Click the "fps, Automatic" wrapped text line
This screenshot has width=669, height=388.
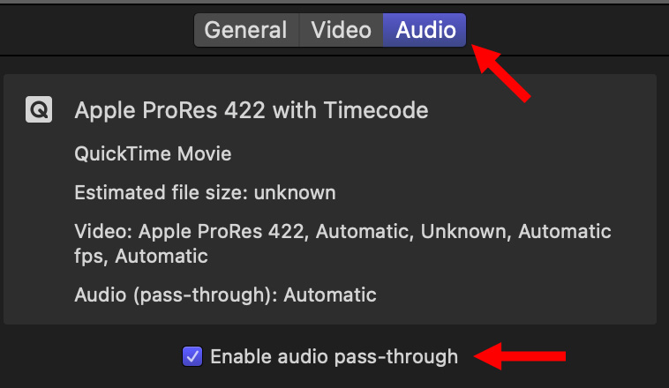(141, 257)
